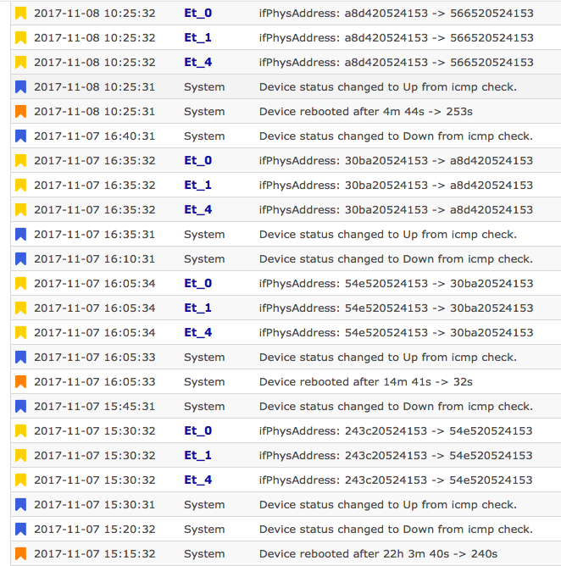Screen dimensions: 561x566
Task: Select the blue bookmark icon at 2017-11-07 15:45:31
Action: (21, 406)
